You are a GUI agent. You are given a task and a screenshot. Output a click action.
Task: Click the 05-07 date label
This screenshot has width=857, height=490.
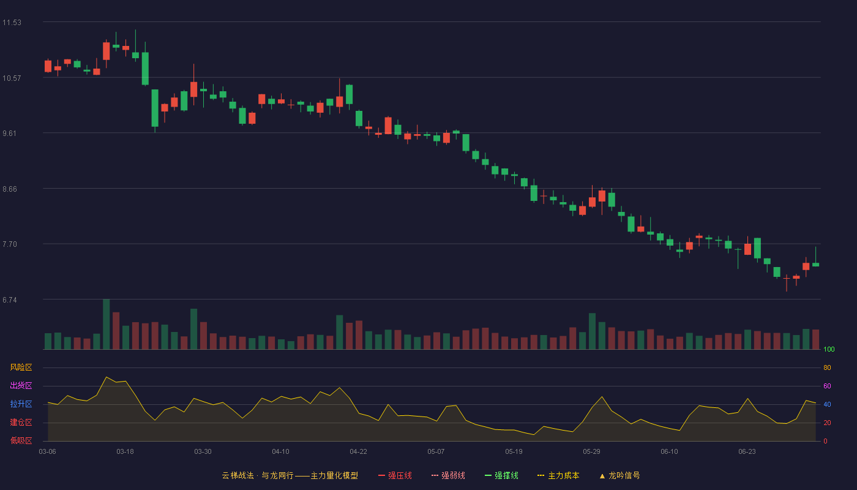point(436,451)
